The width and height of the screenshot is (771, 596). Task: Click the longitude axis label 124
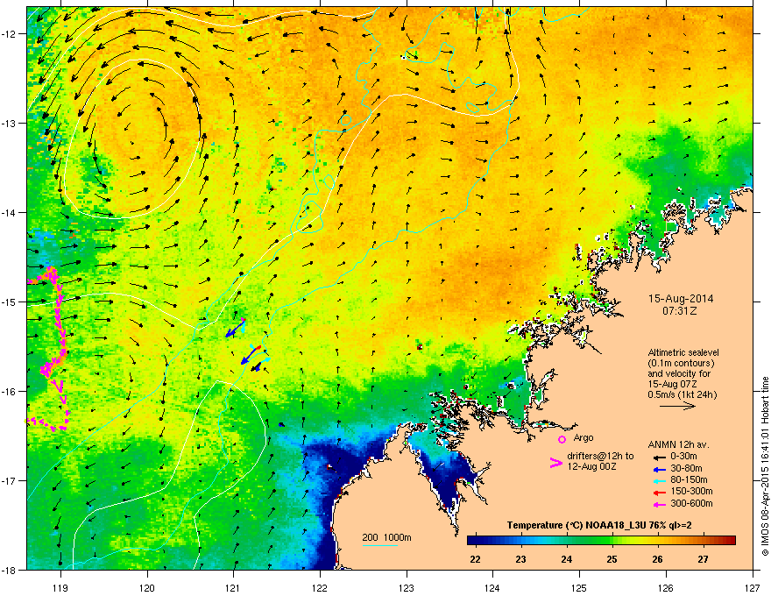point(492,587)
